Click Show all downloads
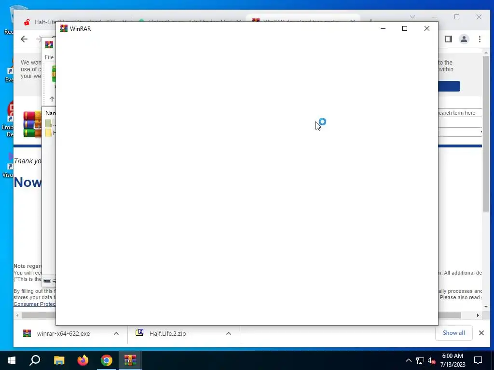Screen dimensions: 494x370 point(453,333)
